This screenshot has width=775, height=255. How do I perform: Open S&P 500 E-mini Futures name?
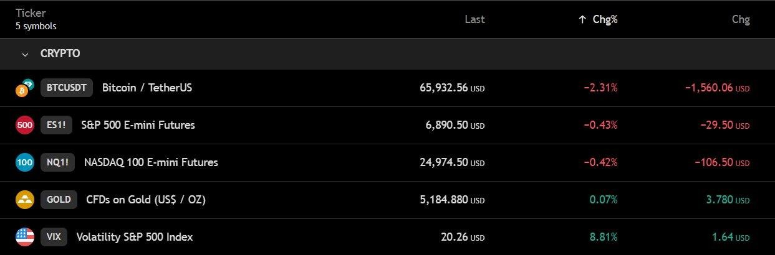tap(138, 125)
